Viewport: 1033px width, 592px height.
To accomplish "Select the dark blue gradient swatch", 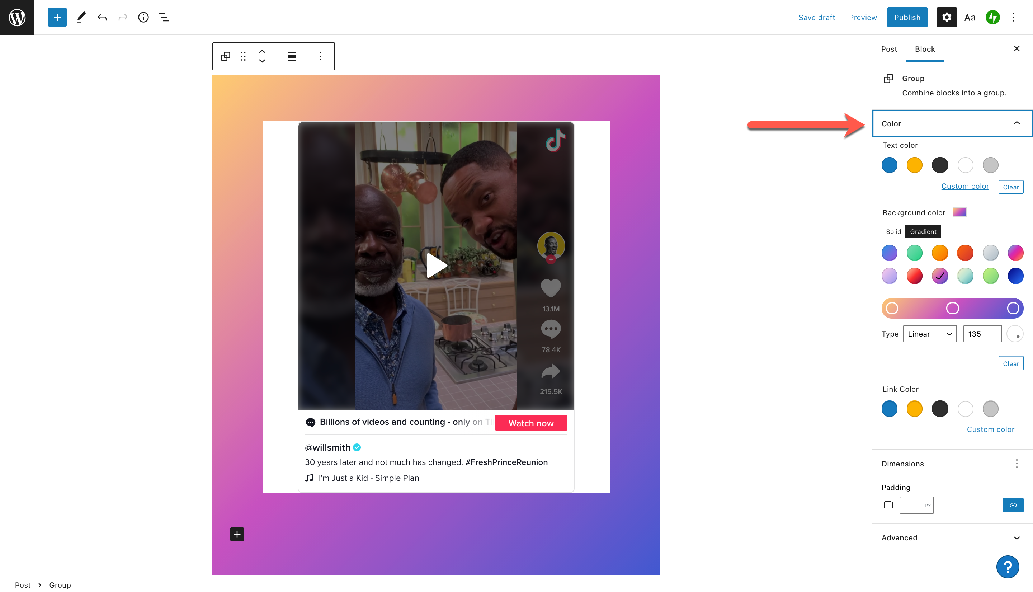I will pos(1015,276).
